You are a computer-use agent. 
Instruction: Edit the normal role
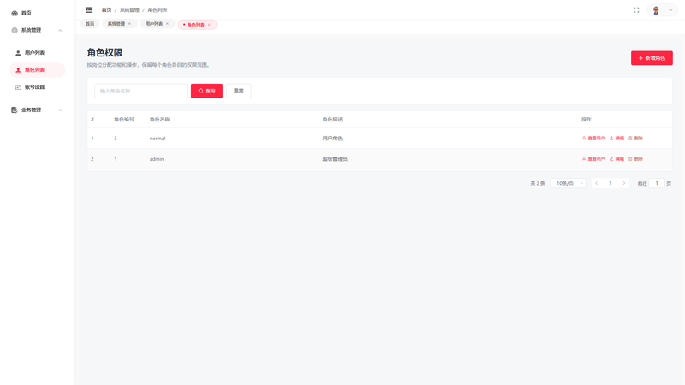pyautogui.click(x=616, y=139)
